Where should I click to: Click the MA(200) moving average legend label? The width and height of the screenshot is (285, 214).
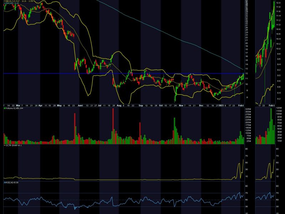(x=10, y=4)
